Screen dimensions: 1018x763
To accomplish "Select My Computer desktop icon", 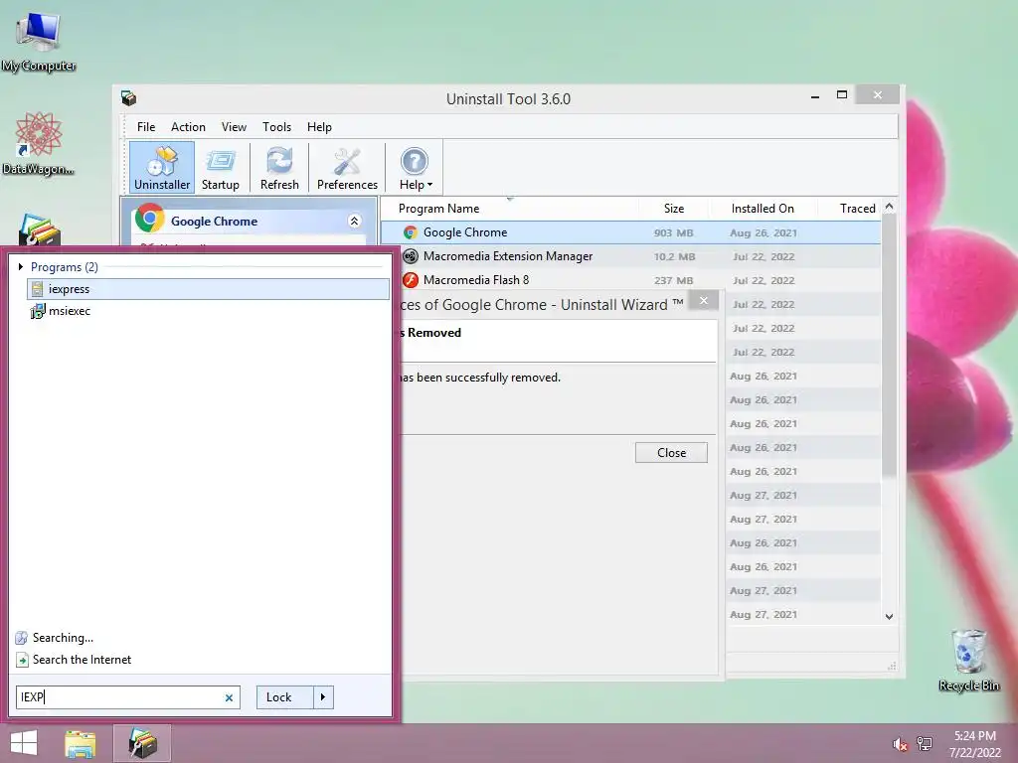I will pyautogui.click(x=39, y=42).
